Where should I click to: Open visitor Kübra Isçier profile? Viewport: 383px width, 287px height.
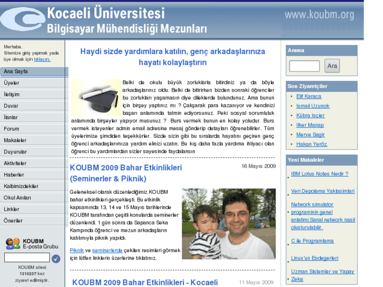[x=310, y=115]
